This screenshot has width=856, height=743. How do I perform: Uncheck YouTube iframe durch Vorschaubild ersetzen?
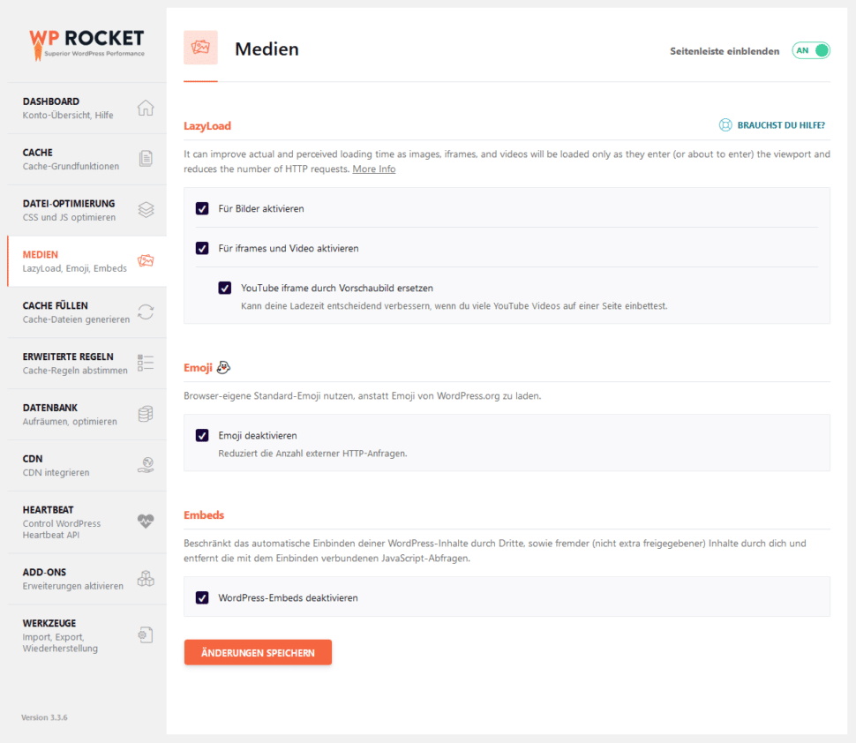(225, 288)
